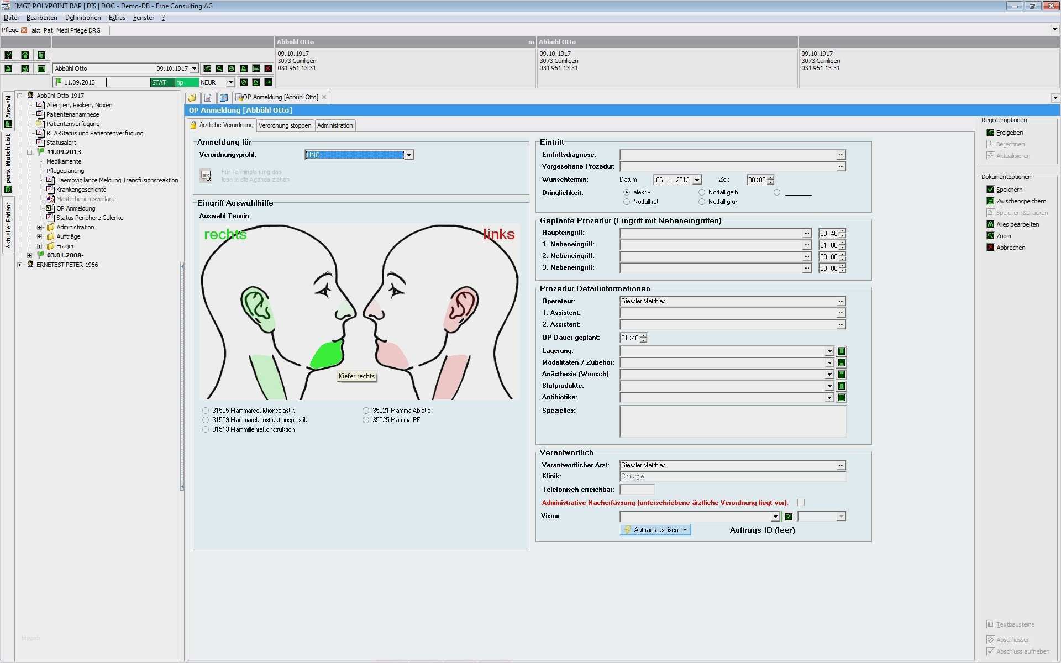Open the Anästhesie (Wunsch) dropdown
Screen dimensions: 1061x663
[x=829, y=375]
